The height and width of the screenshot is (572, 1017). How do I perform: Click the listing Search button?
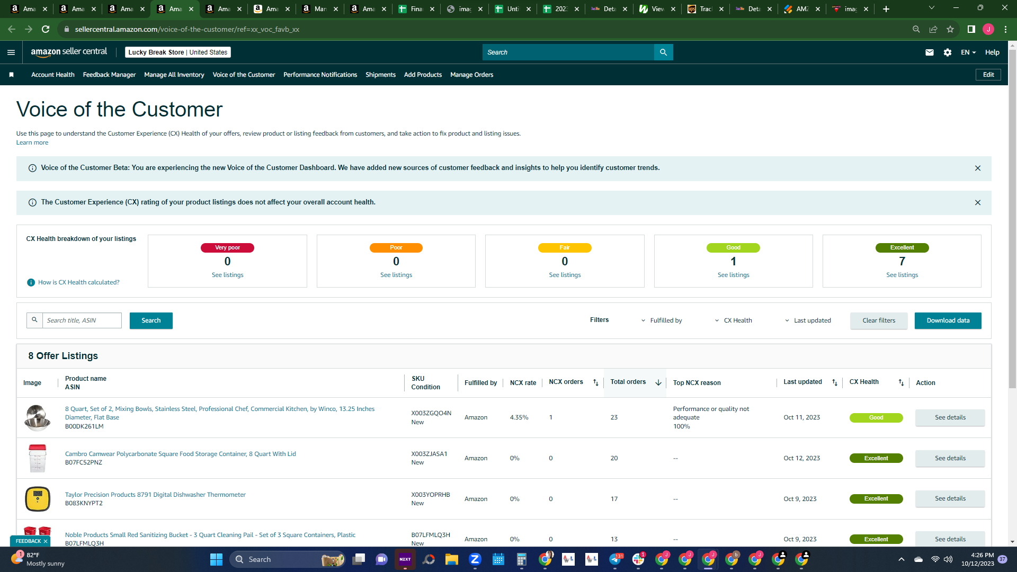tap(151, 320)
